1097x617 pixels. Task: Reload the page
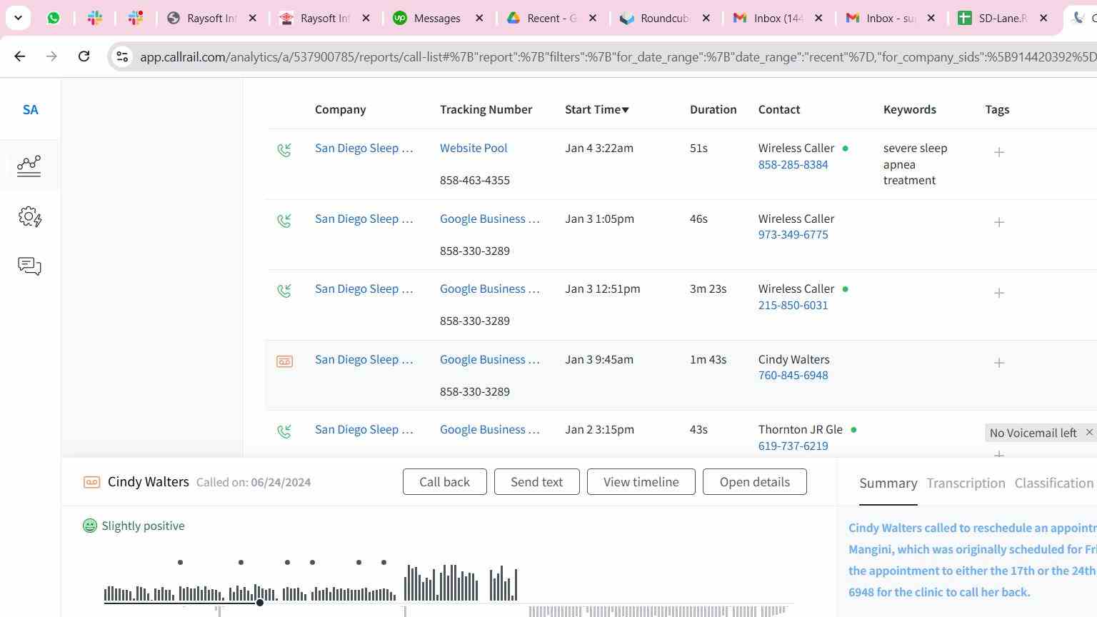pos(84,56)
